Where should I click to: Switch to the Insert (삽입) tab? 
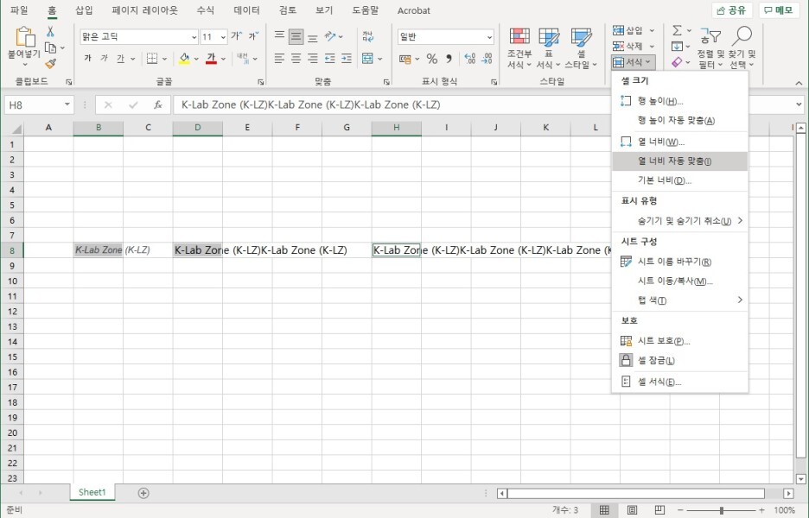click(x=84, y=10)
